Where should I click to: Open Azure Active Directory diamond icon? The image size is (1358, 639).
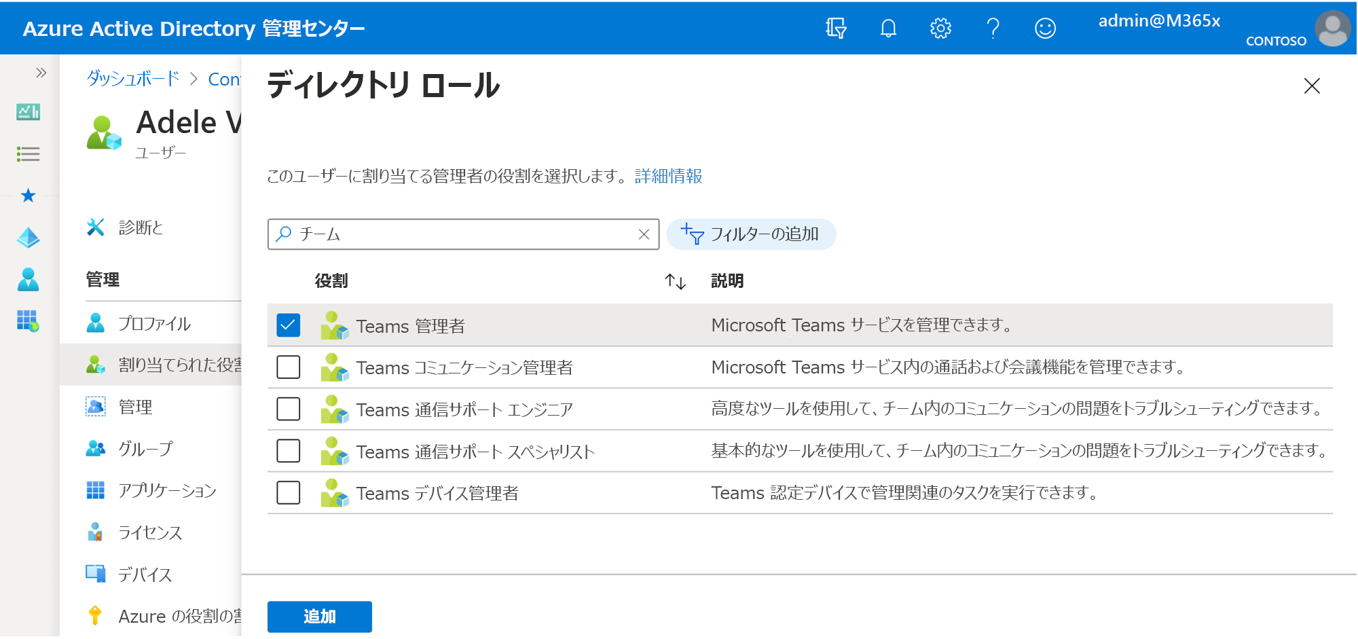pos(28,238)
